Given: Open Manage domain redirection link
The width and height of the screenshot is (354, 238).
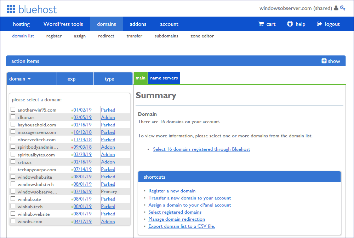Looking at the screenshot, I should 177,219.
